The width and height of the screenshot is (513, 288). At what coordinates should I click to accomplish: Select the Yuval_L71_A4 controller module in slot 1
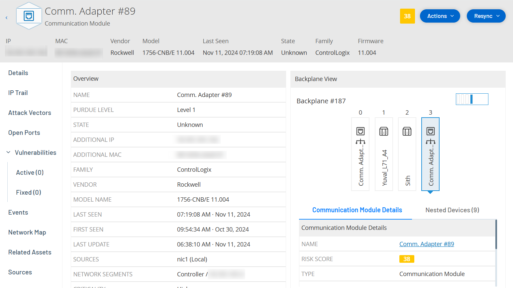pos(384,154)
